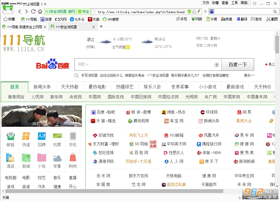
Task: Open the 计算 calculator tool
Action: (x=212, y=19)
